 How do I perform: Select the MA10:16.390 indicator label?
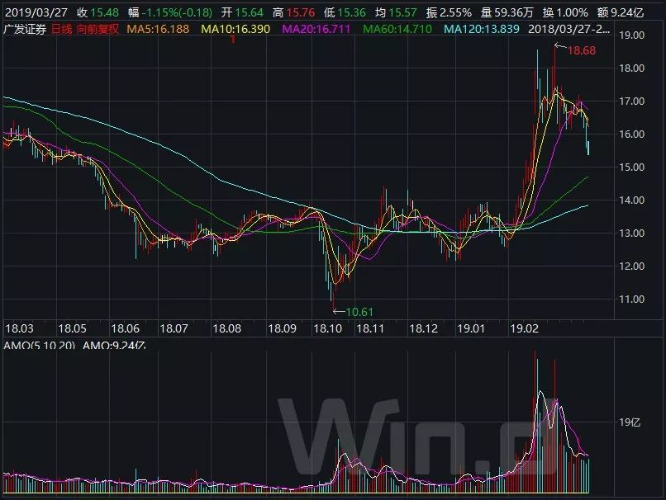tap(235, 29)
